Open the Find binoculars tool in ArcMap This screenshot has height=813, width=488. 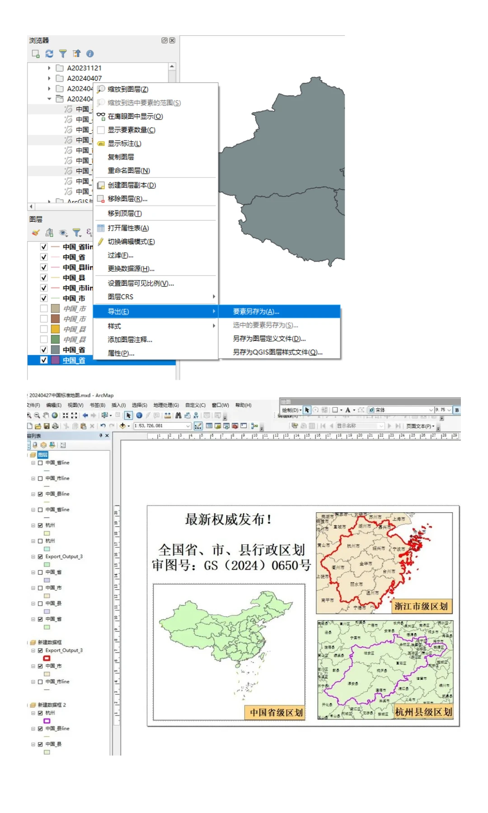pos(178,416)
